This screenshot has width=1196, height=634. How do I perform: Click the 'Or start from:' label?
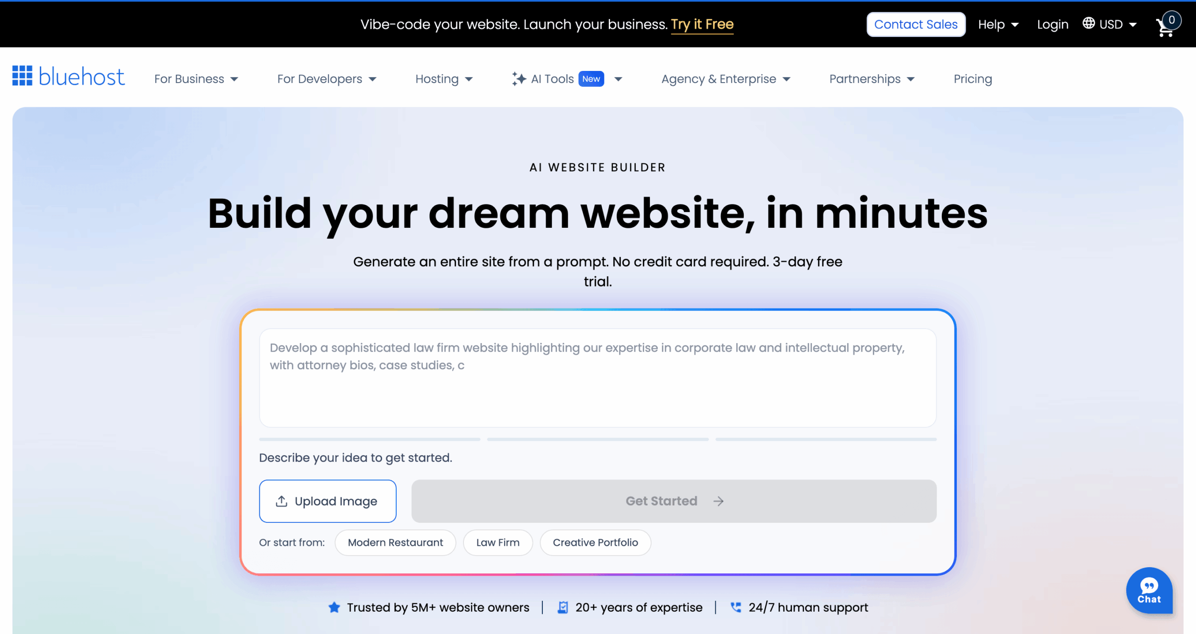[x=292, y=542]
